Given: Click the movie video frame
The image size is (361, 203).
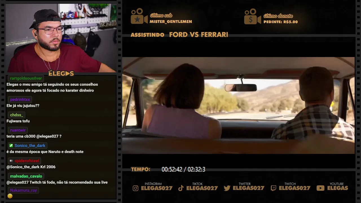Looking at the screenshot, I should click(x=238, y=105).
